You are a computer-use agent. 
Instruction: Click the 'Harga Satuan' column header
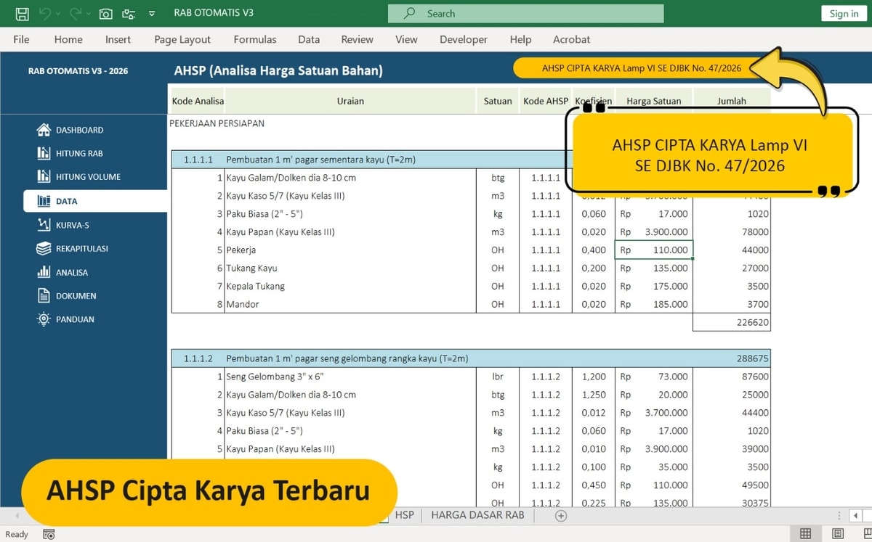(653, 101)
